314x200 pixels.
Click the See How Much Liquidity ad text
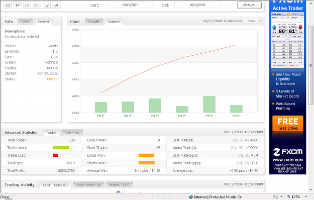click(288, 79)
